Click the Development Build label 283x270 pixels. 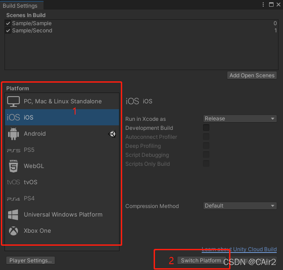[x=149, y=128]
